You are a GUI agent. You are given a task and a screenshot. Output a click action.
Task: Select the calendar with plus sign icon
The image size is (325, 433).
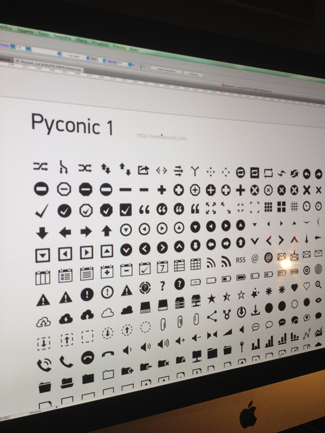[x=107, y=272]
